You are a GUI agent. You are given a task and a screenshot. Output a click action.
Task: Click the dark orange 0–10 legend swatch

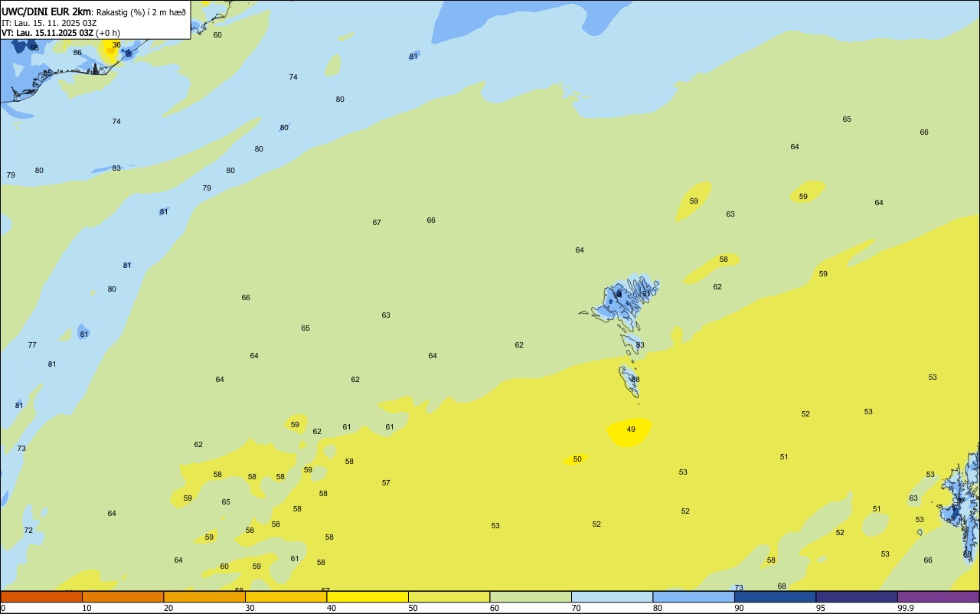41,596
